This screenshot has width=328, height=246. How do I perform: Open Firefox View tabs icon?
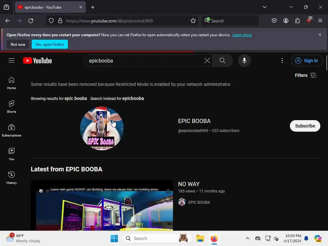coord(6,7)
